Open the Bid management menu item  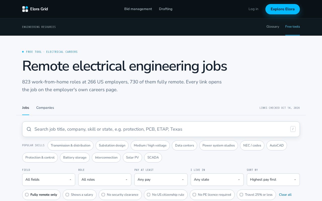(x=138, y=9)
